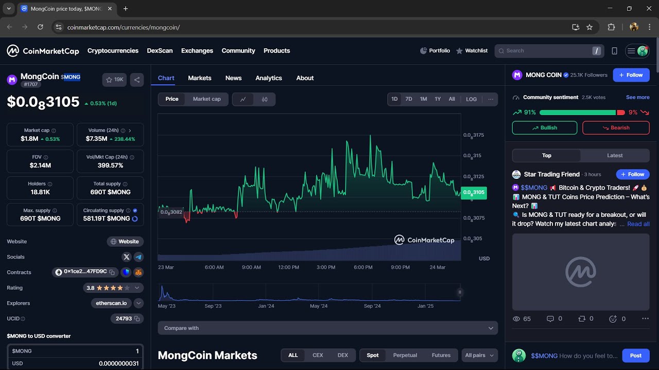
Task: Click the post image placeholder thumbnail
Action: [x=581, y=272]
